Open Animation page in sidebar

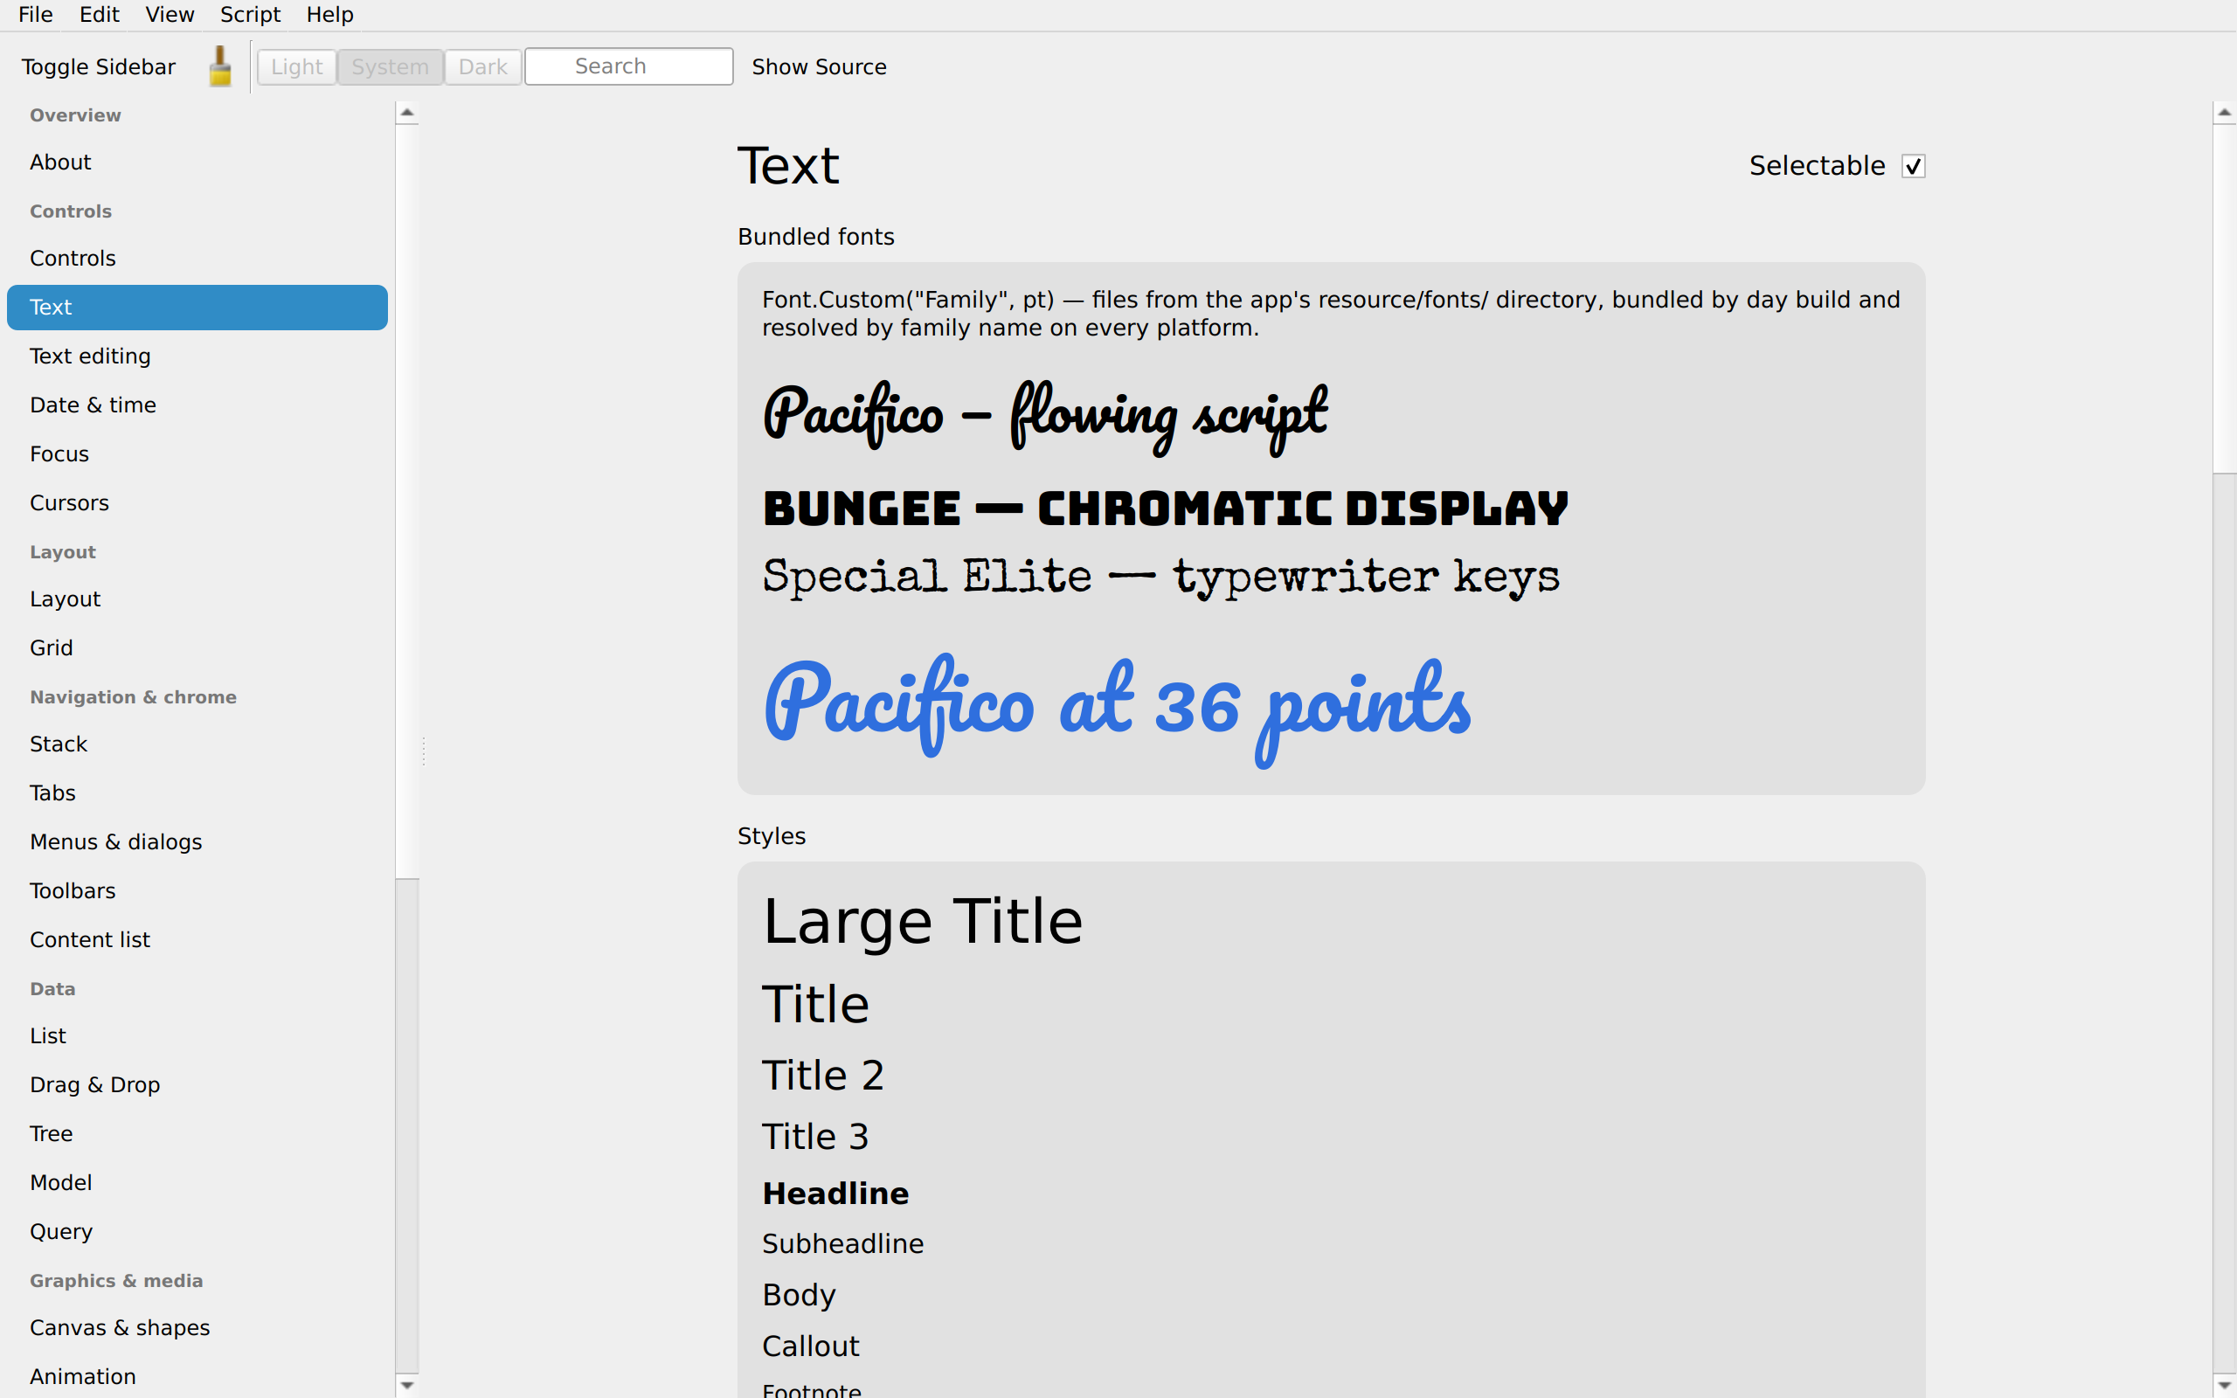197,1378
